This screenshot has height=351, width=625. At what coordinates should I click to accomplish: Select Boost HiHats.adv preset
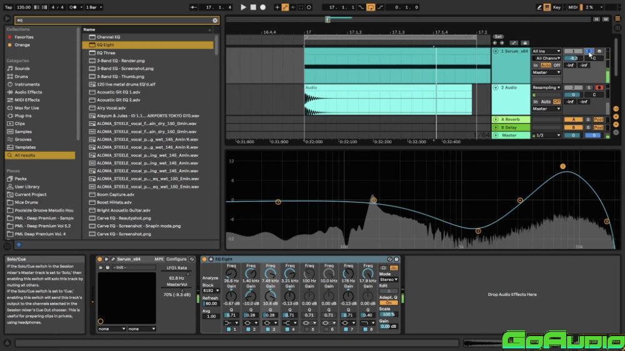(115, 202)
